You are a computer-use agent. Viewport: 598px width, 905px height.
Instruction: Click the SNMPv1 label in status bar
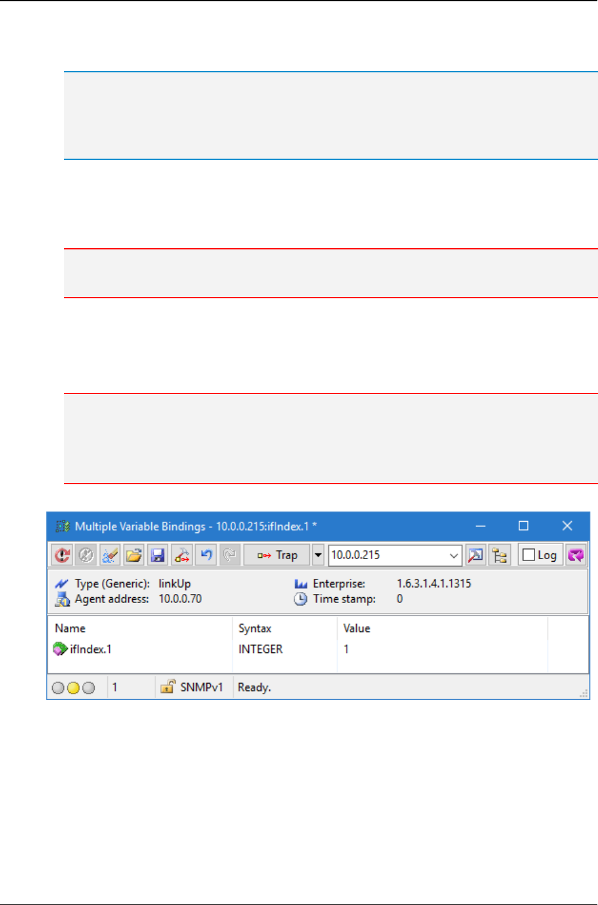coord(201,687)
